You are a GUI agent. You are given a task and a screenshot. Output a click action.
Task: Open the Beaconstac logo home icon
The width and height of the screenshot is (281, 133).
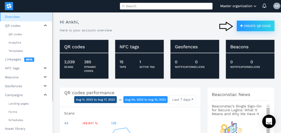9,6
